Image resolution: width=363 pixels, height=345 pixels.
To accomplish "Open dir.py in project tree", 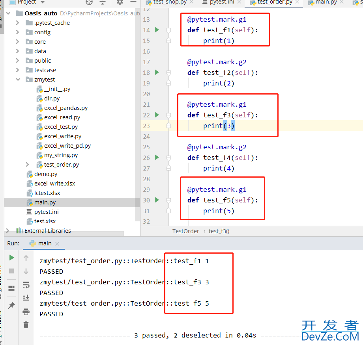I will click(52, 98).
